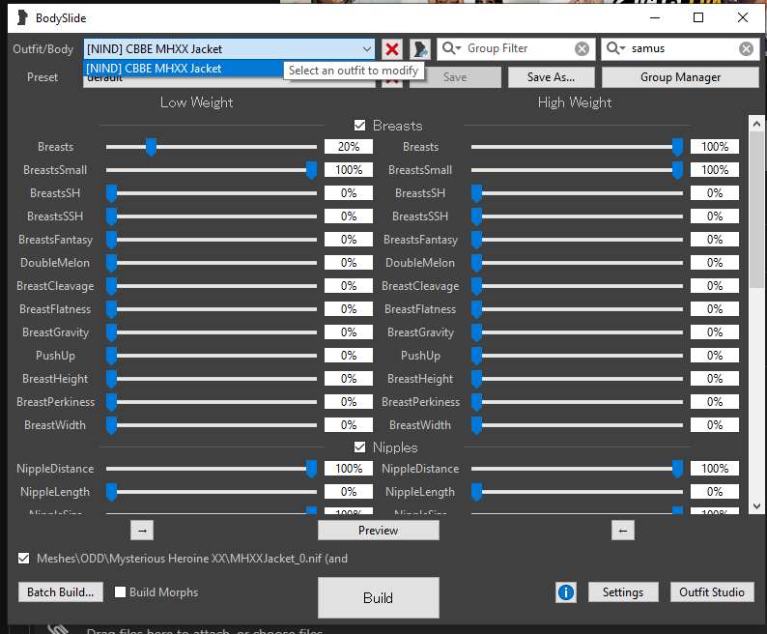Screen dimensions: 767x634
Task: Click the low weight NippleDistance slider handle
Action: (x=311, y=469)
